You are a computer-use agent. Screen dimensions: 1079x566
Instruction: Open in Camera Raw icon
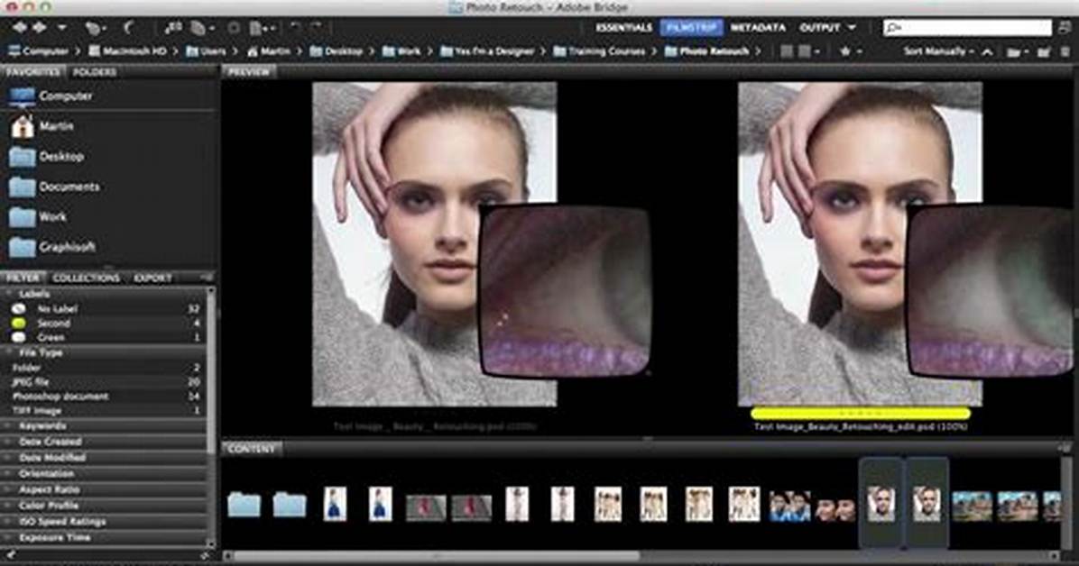[x=234, y=28]
